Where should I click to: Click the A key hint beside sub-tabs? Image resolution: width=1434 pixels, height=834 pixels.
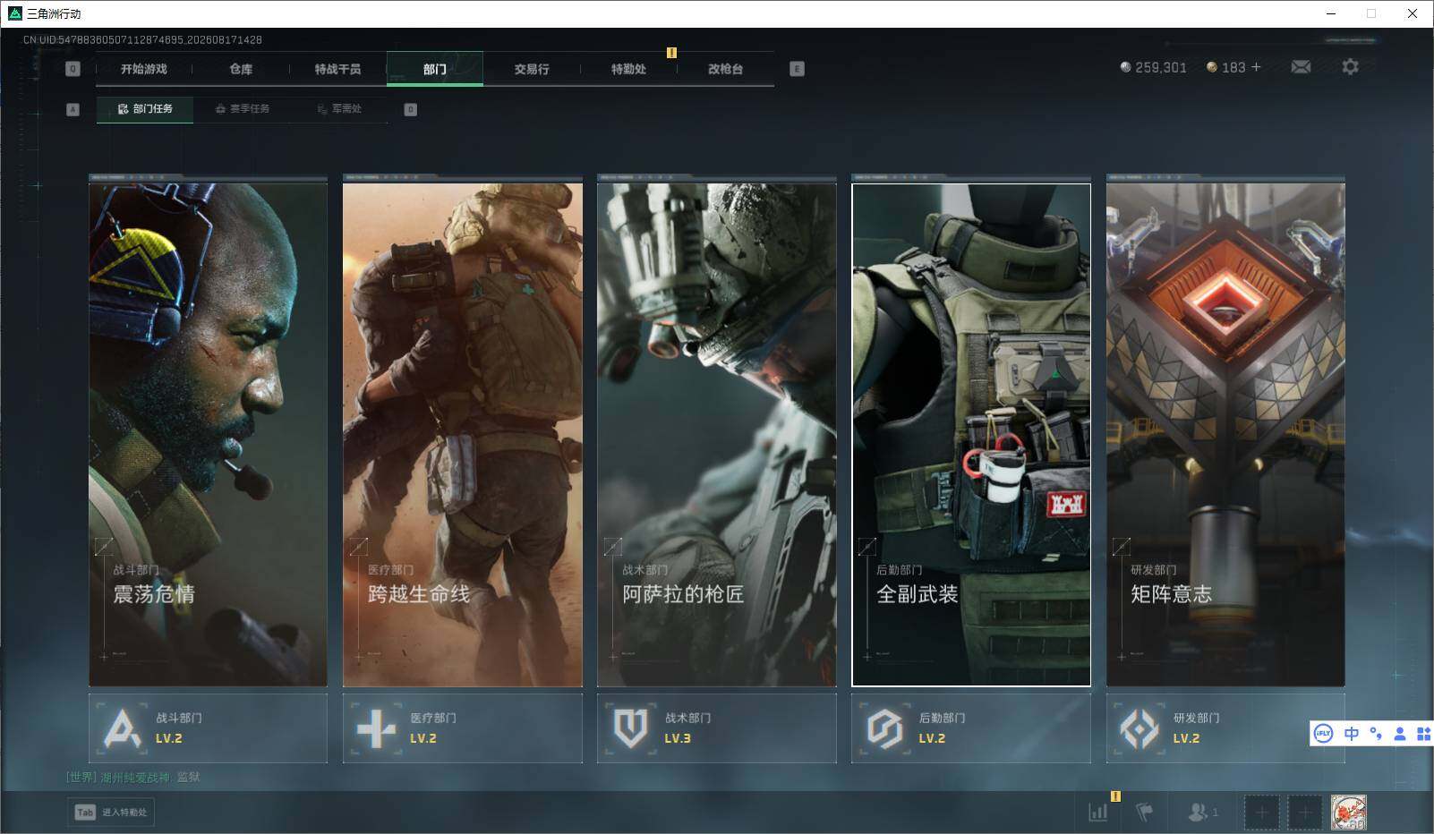73,109
